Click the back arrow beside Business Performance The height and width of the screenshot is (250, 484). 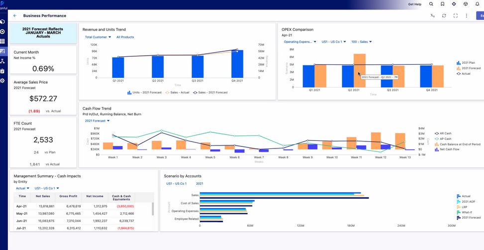point(15,15)
